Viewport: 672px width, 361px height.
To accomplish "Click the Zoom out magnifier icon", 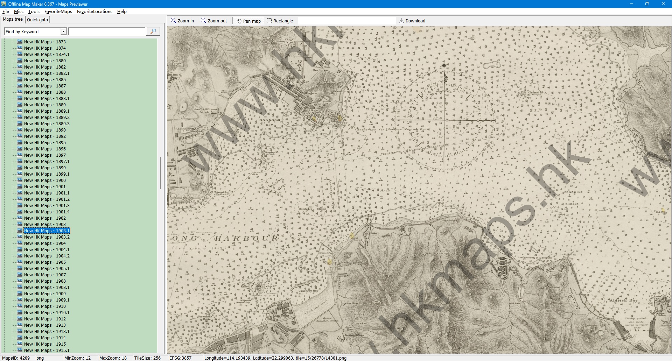I will 203,21.
